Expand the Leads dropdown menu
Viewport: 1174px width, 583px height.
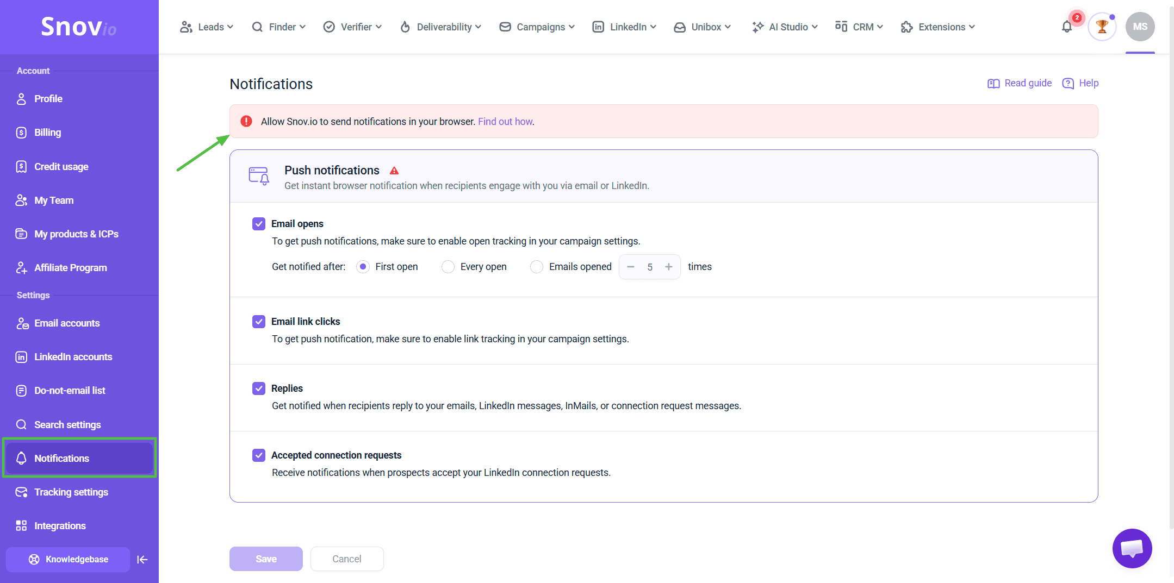click(x=207, y=27)
